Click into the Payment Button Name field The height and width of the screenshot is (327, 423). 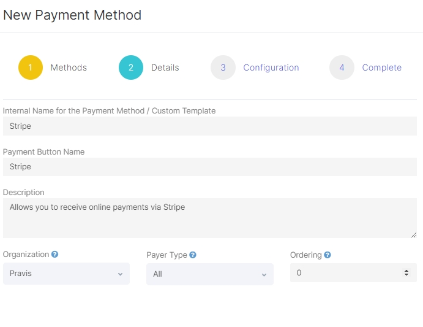pyautogui.click(x=209, y=167)
